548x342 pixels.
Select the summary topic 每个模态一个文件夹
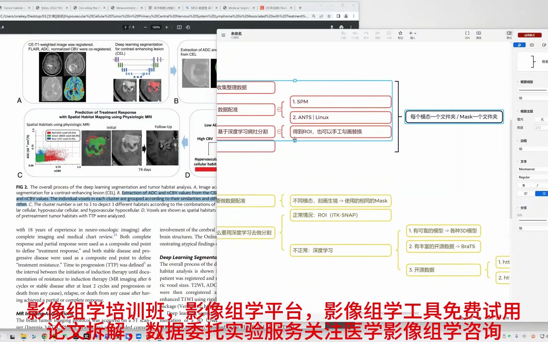point(454,117)
